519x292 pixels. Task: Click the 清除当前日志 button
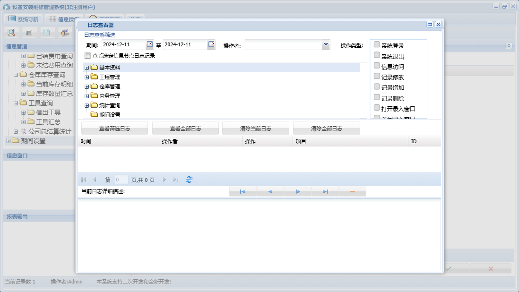(256, 129)
